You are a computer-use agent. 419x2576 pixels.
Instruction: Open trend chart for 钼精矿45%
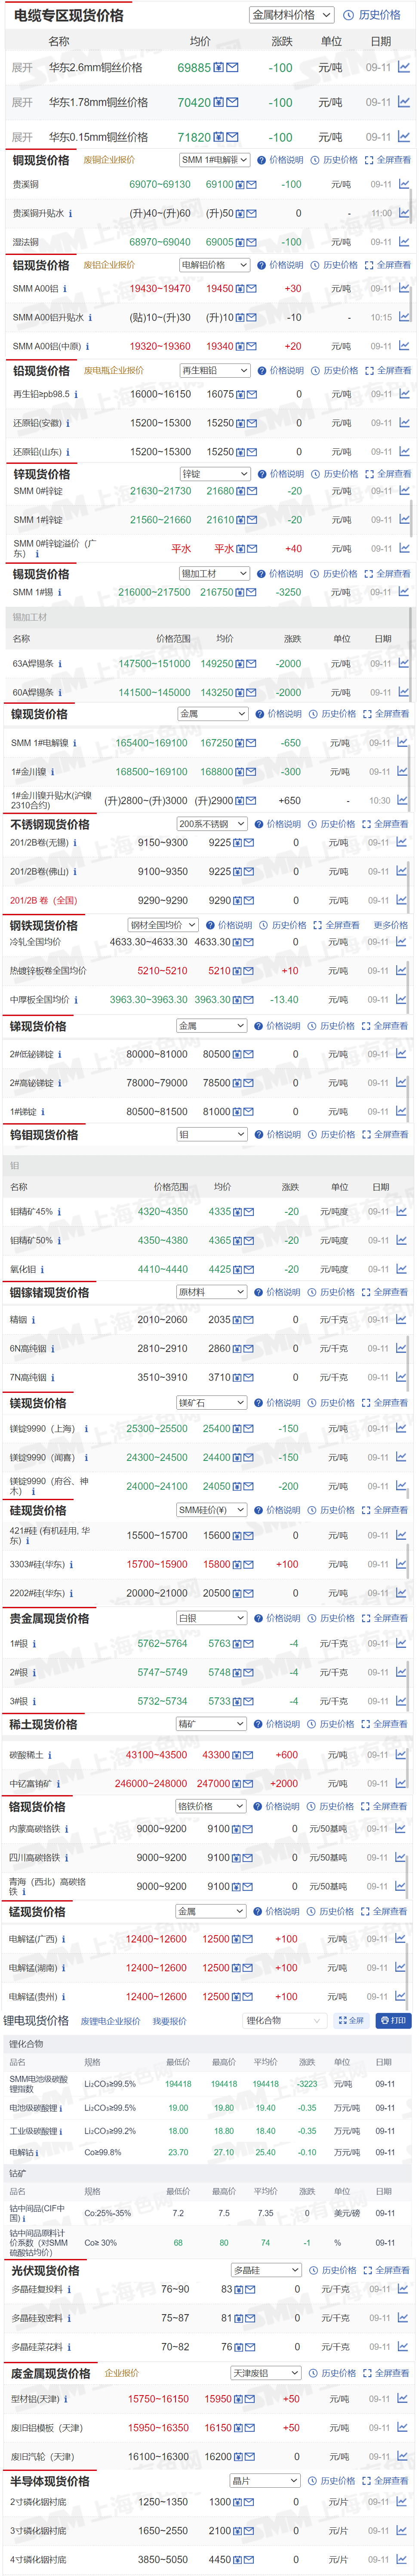coord(401,1211)
